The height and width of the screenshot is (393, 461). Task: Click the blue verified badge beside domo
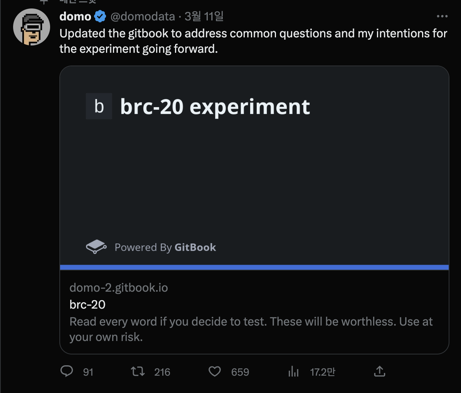click(x=100, y=17)
